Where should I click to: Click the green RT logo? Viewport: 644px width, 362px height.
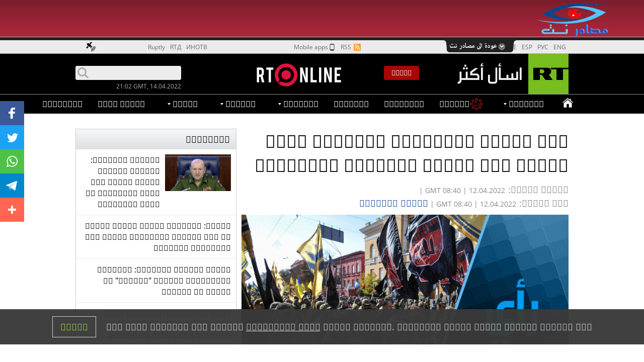coord(548,74)
